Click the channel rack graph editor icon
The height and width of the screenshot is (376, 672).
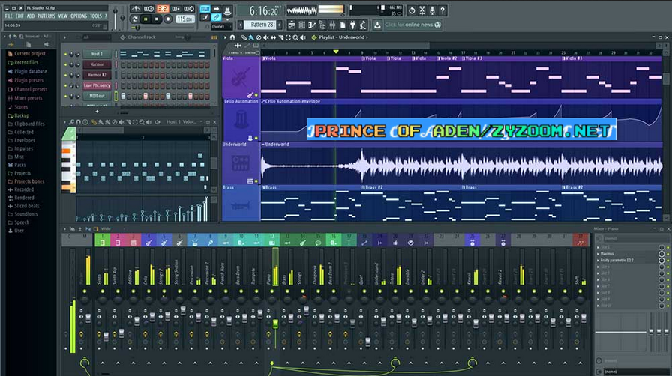[214, 37]
